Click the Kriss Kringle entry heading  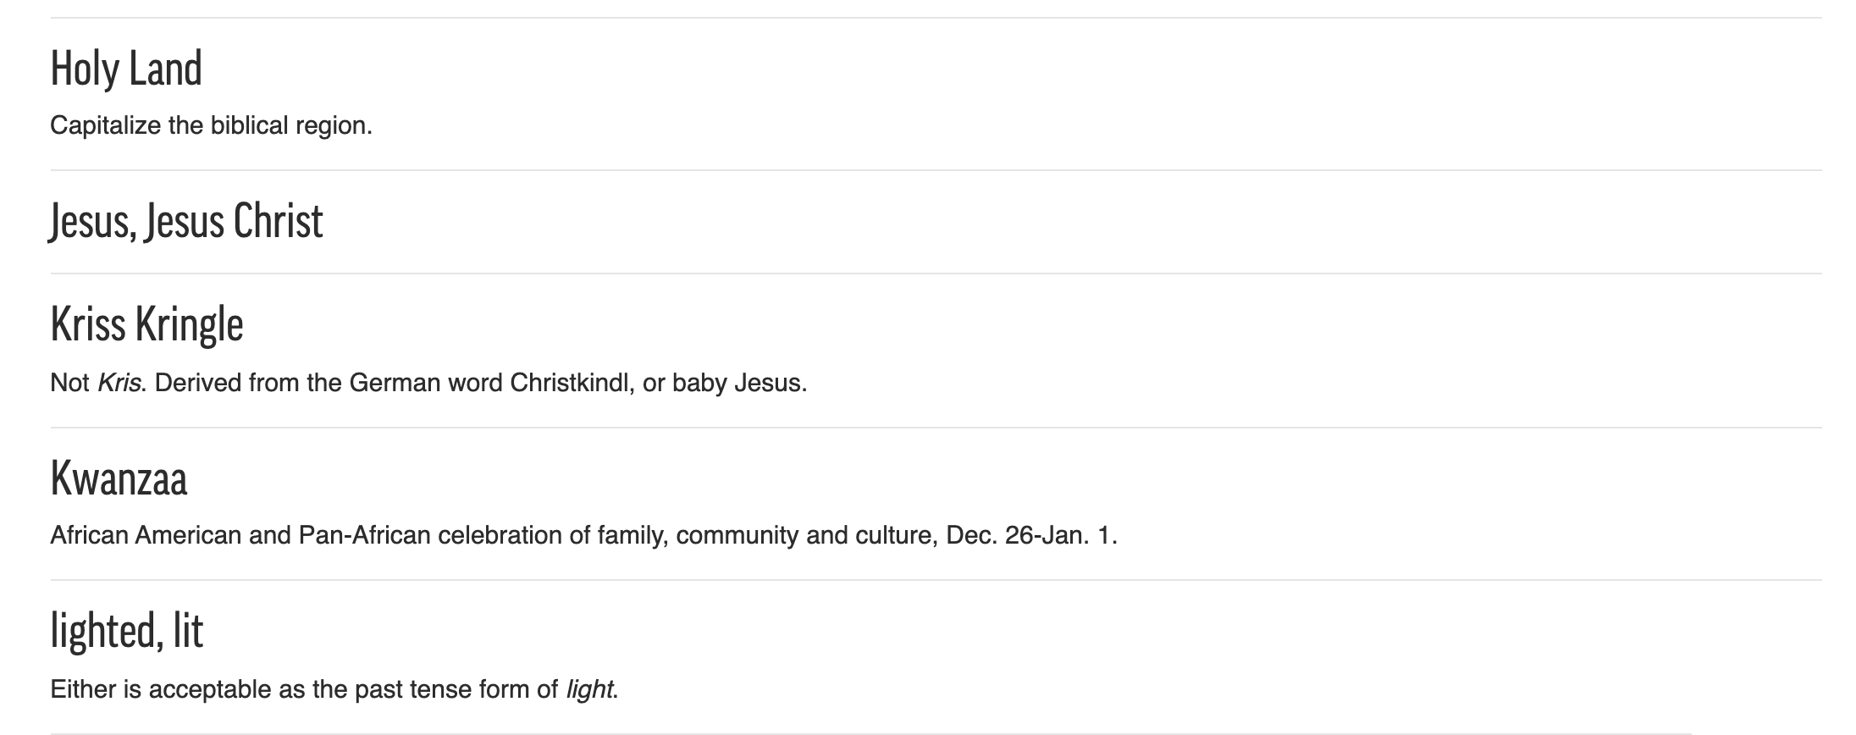[146, 326]
